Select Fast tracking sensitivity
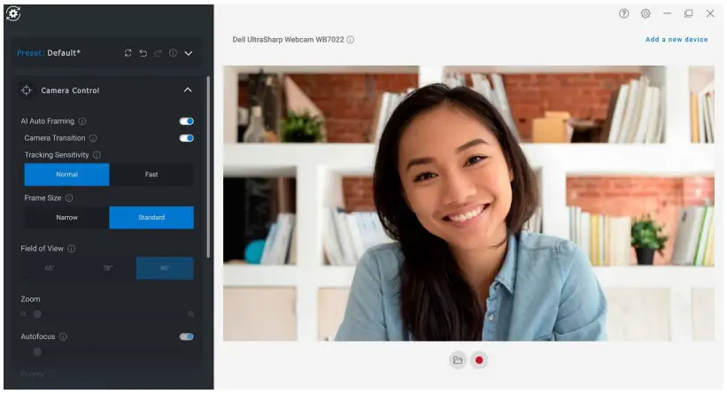Viewport: 727px width, 394px height. (151, 174)
